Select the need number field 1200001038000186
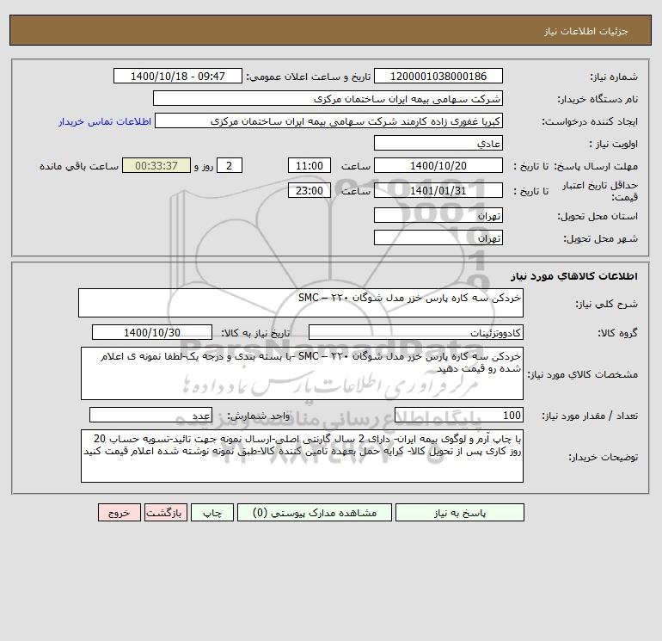 pyautogui.click(x=438, y=76)
